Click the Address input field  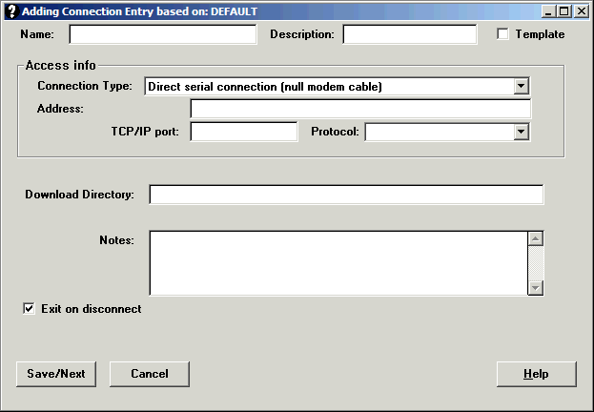[x=359, y=109]
